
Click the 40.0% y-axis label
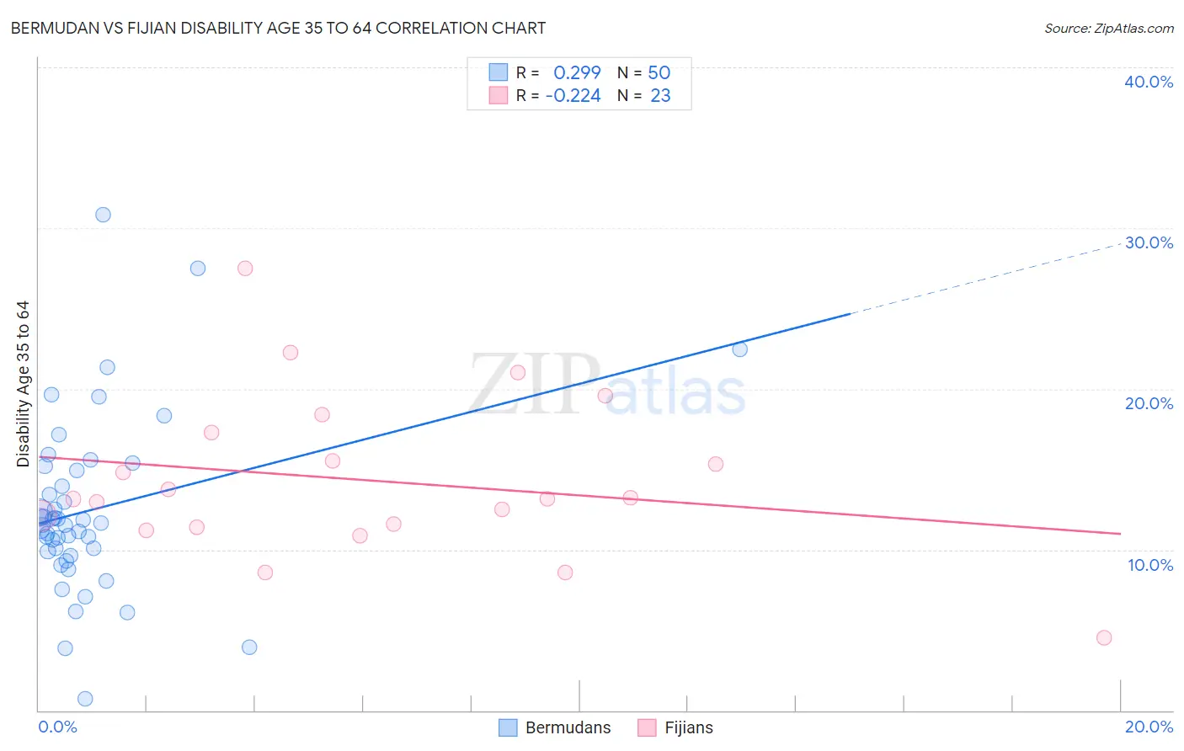(x=1149, y=82)
